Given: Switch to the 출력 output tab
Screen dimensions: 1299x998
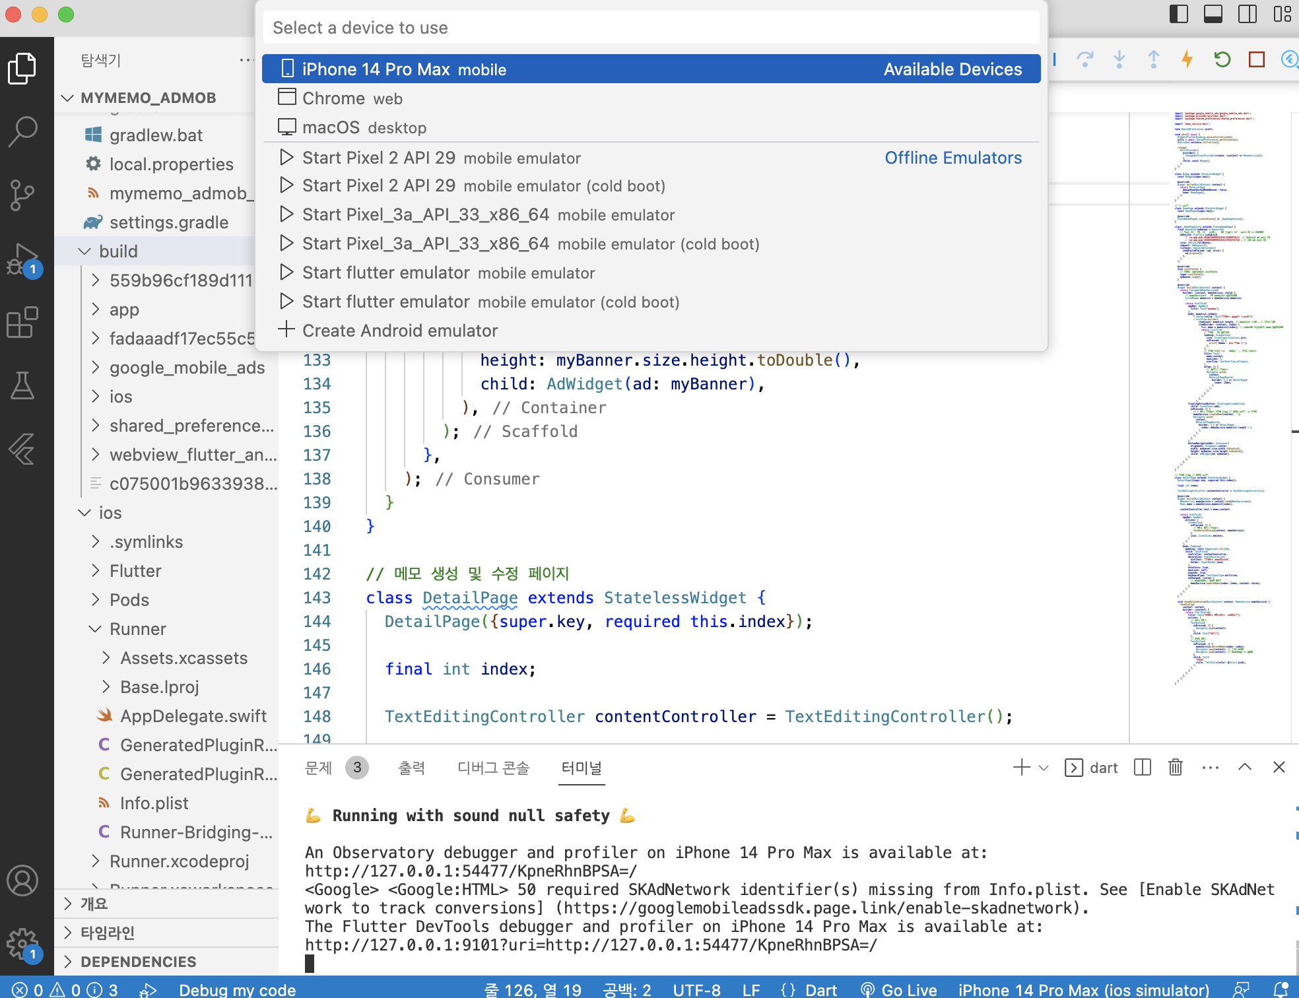Looking at the screenshot, I should coord(412,768).
